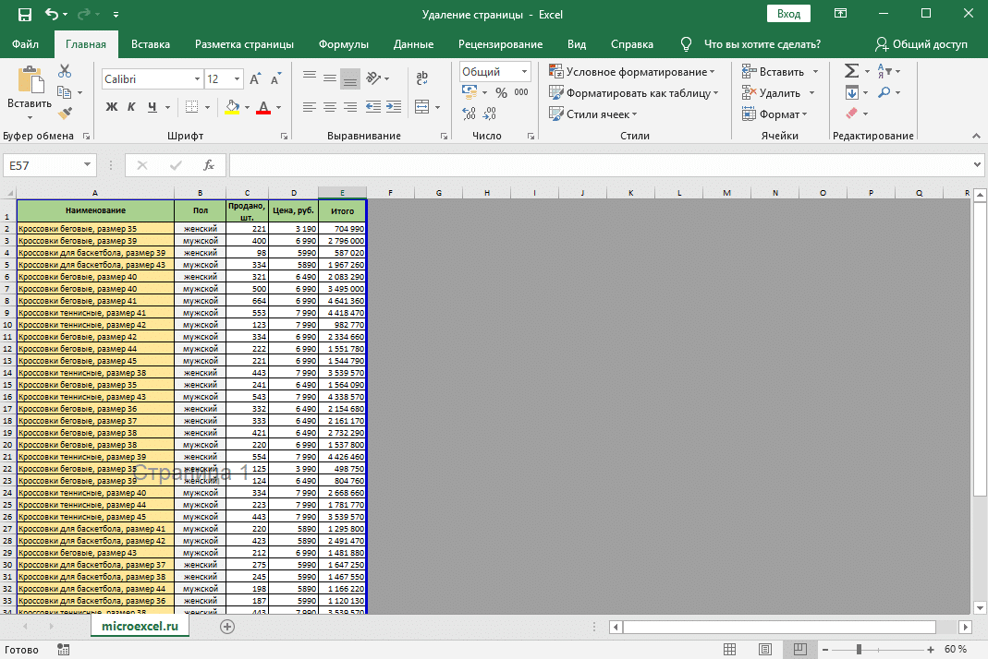Screen dimensions: 988x659
Task: Toggle bold formatting (Ж)
Action: 112,107
